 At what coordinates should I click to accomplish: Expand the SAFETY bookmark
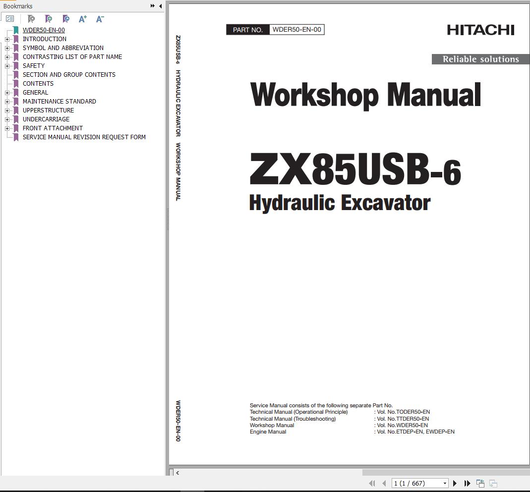tap(7, 66)
